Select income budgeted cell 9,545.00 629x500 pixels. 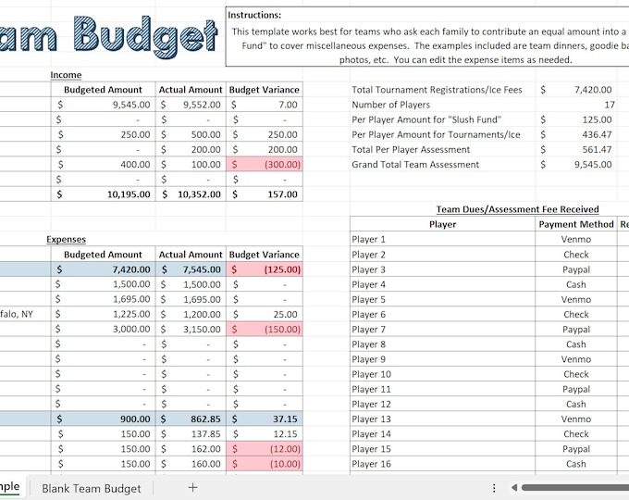pyautogui.click(x=103, y=105)
